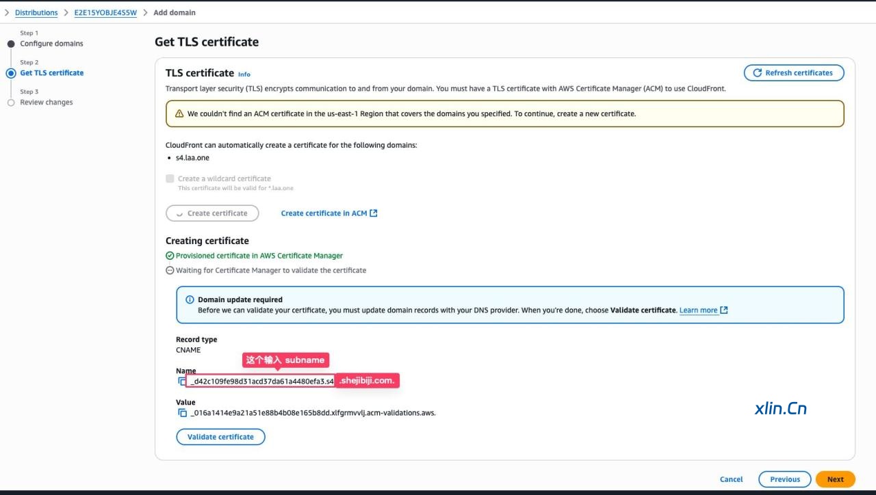Click the external link icon after Learn more
The image size is (876, 495).
coord(724,310)
